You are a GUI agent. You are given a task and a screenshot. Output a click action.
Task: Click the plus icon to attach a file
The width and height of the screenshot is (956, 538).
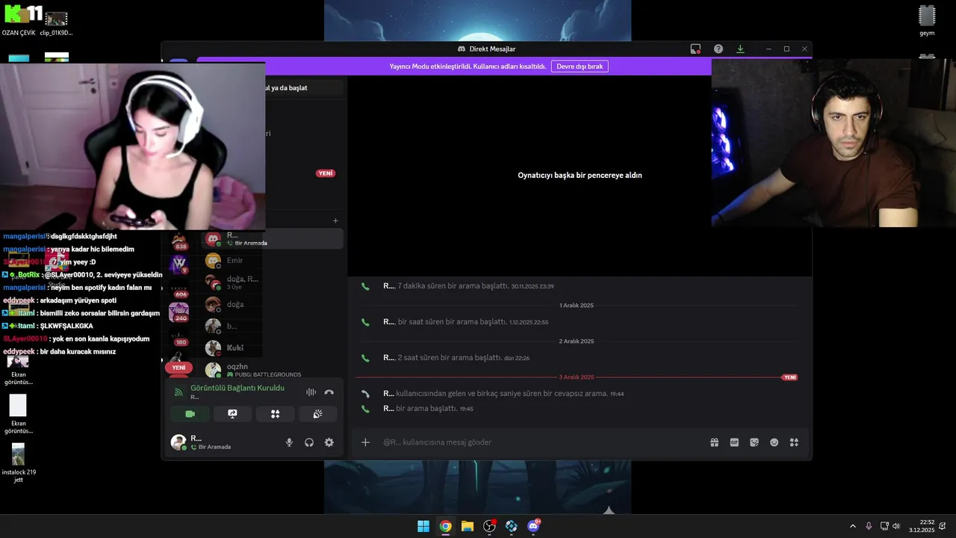pyautogui.click(x=365, y=442)
